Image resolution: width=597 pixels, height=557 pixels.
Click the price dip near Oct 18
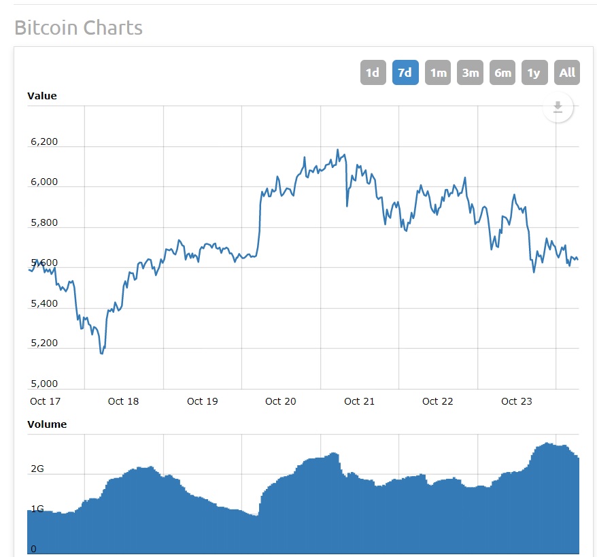point(102,352)
